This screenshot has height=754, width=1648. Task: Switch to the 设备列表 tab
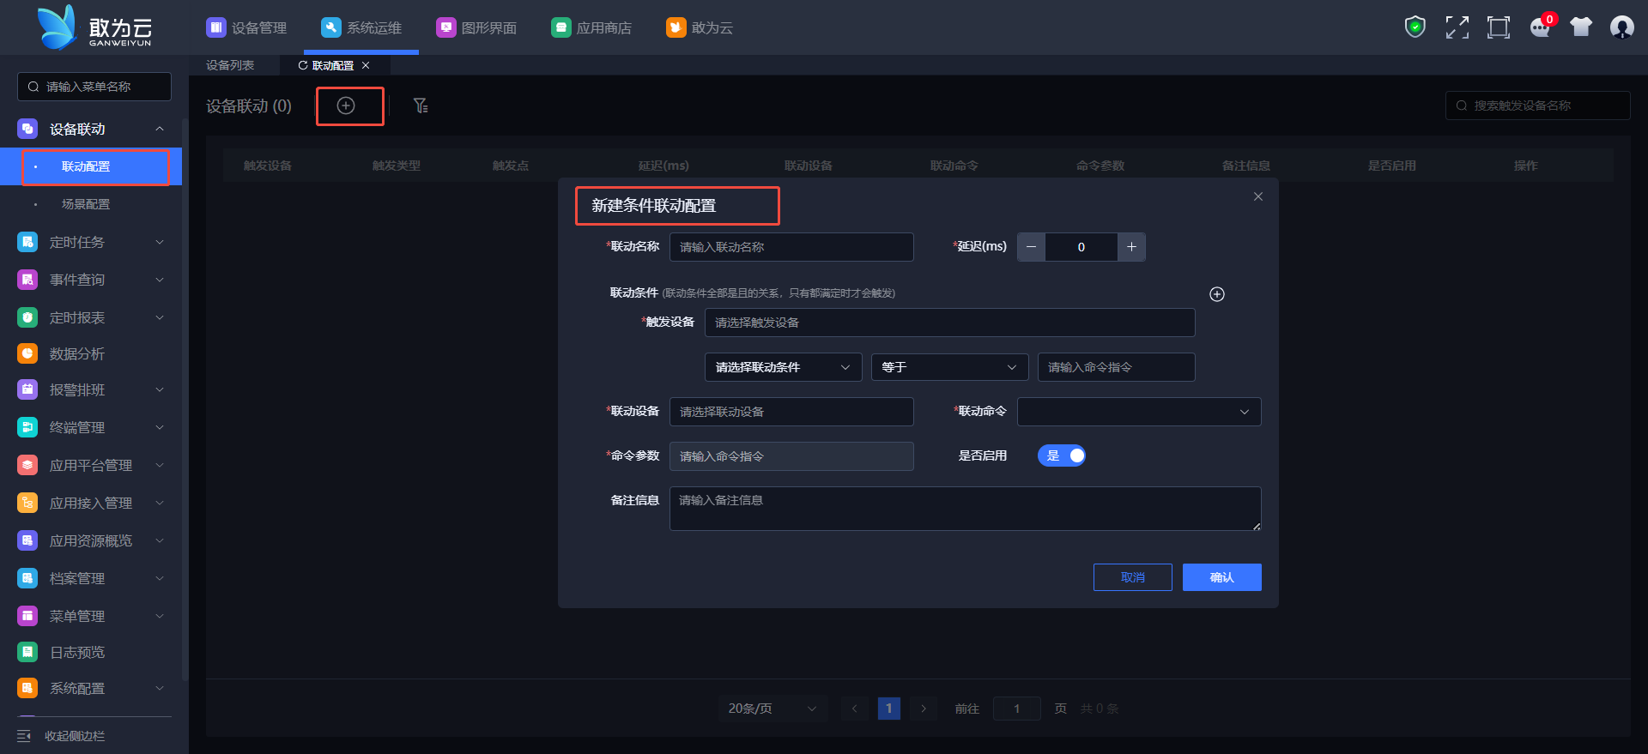pos(230,65)
